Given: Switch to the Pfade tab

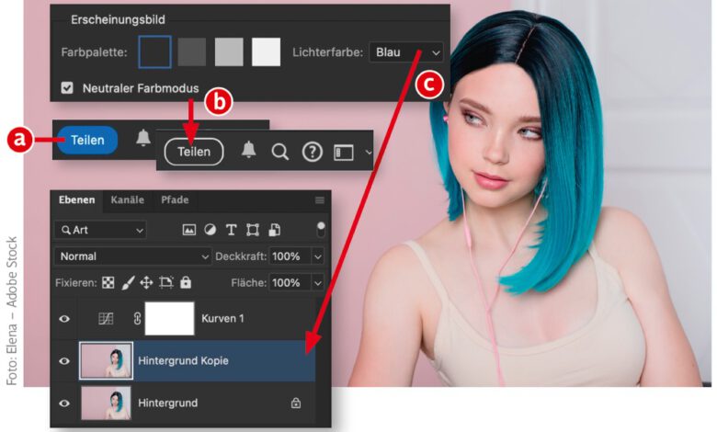Looking at the screenshot, I should 175,199.
